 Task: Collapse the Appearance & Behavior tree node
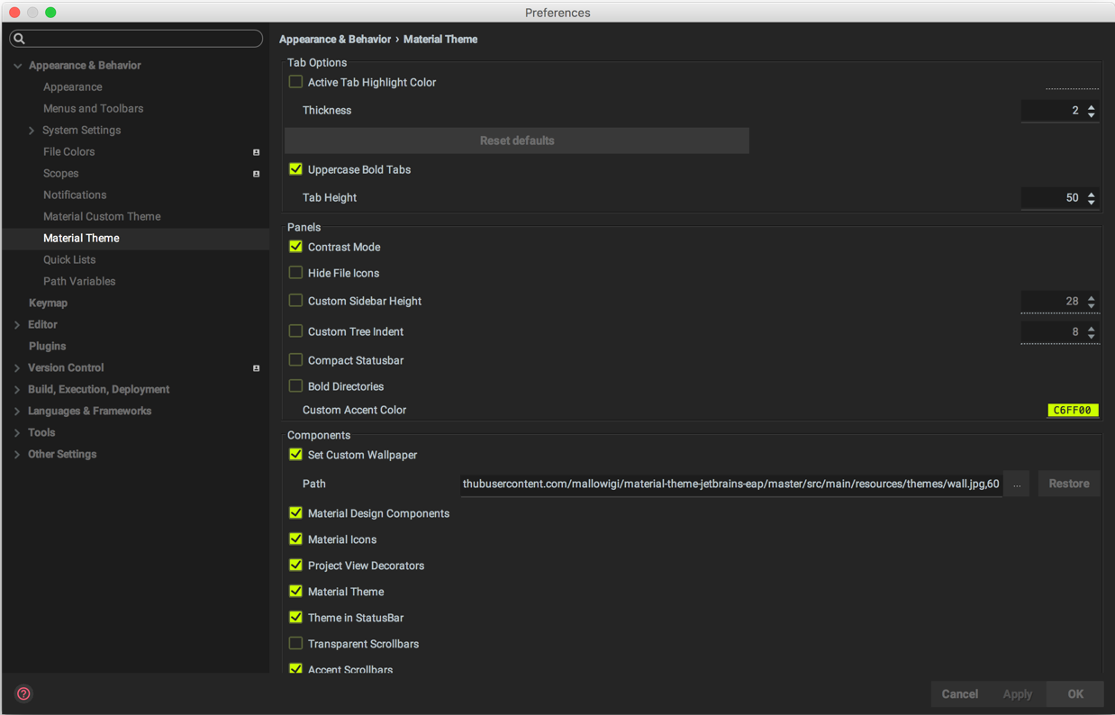[17, 66]
